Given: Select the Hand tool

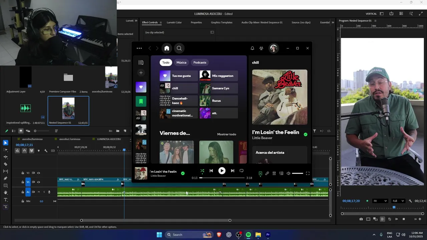Looking at the screenshot, I should [6, 193].
